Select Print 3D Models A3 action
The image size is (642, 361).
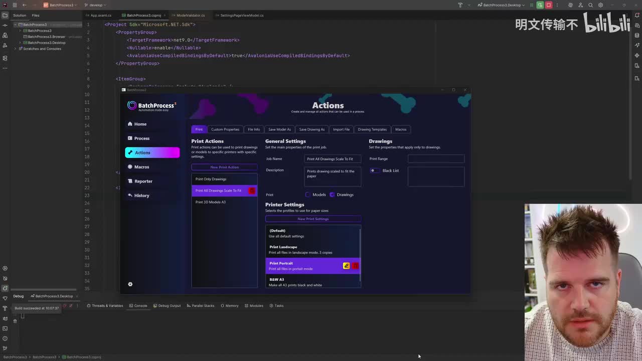click(x=224, y=202)
